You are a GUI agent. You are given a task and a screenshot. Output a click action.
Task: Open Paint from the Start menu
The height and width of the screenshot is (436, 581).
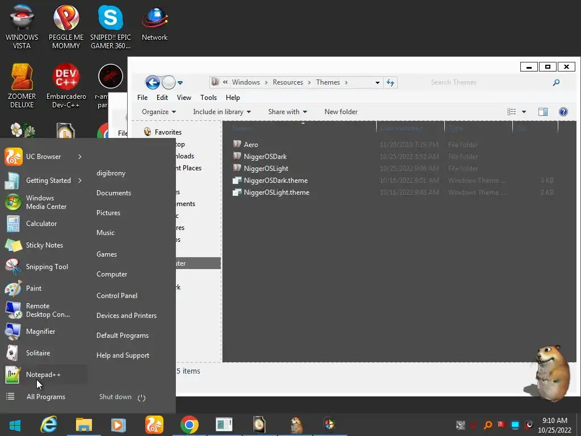[x=33, y=288]
